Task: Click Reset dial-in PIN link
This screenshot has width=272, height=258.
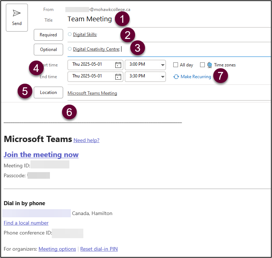Action: coord(99,249)
